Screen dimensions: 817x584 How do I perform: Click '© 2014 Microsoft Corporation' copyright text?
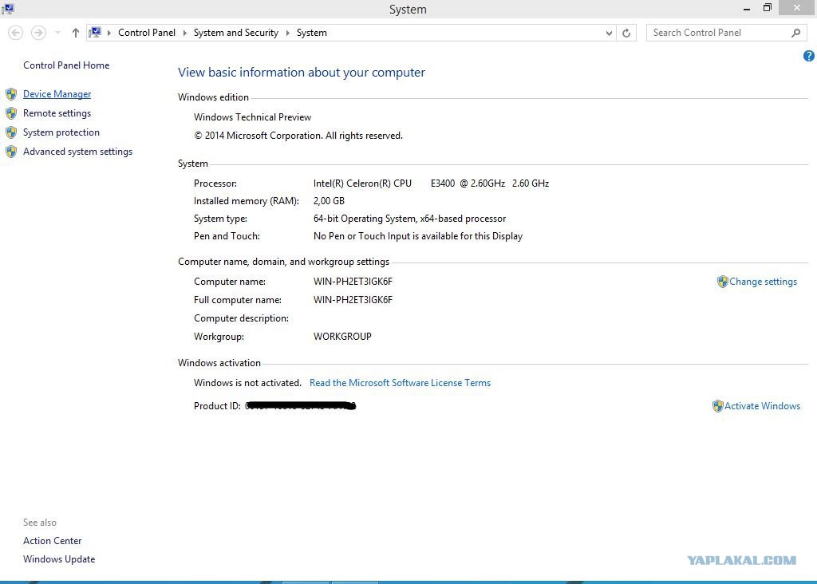point(258,136)
